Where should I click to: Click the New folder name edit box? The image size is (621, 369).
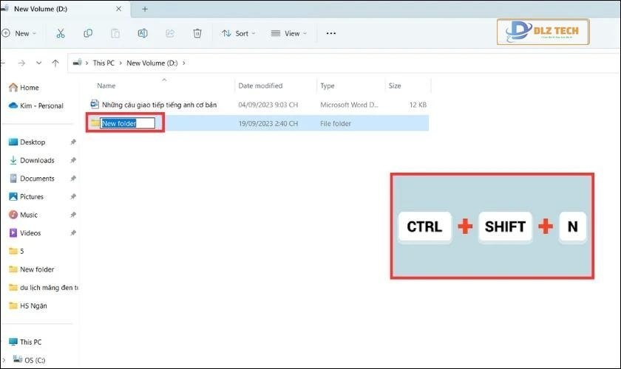pyautogui.click(x=128, y=123)
